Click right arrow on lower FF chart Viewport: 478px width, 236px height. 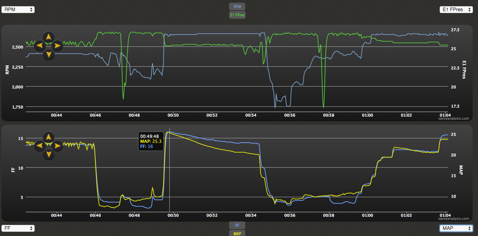tap(57, 145)
